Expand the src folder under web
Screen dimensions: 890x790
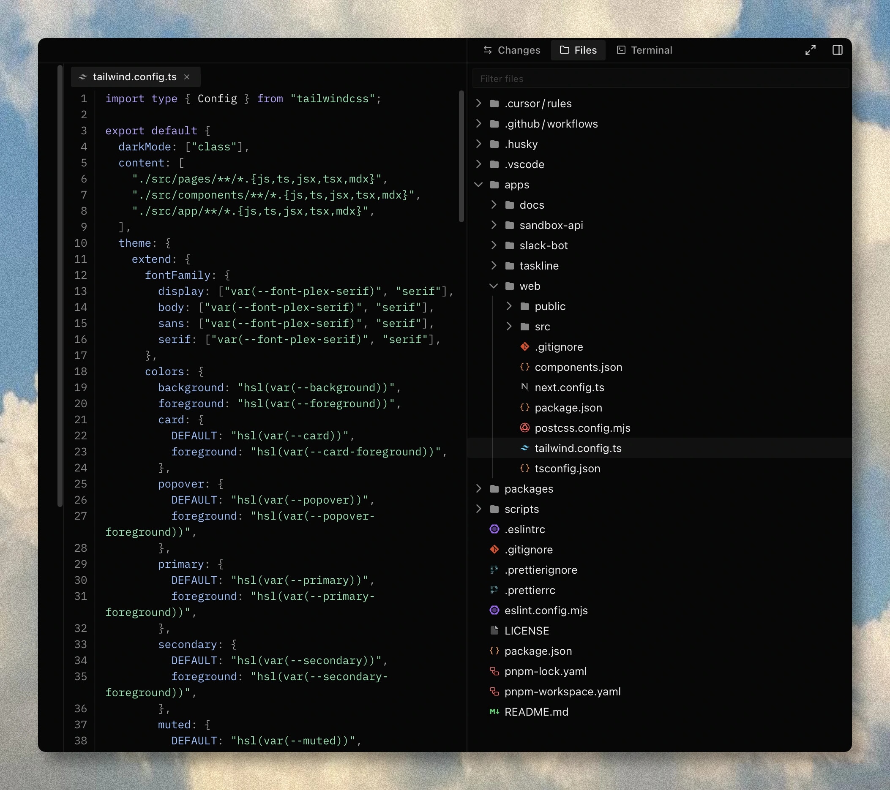[508, 327]
